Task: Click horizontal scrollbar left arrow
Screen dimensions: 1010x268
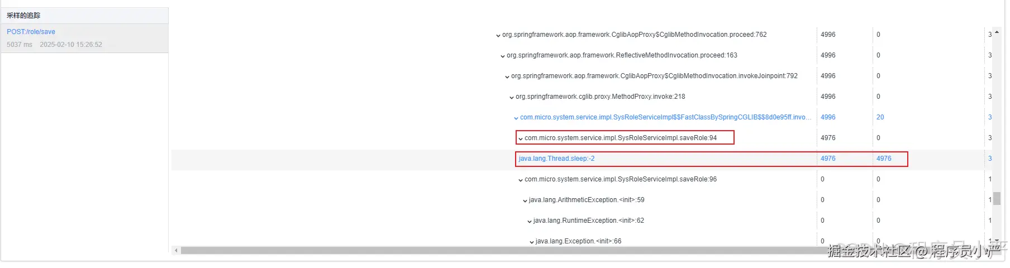Action: point(176,251)
